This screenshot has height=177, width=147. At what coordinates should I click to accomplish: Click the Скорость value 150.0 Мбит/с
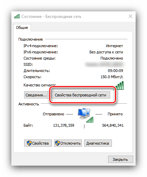coord(112,77)
